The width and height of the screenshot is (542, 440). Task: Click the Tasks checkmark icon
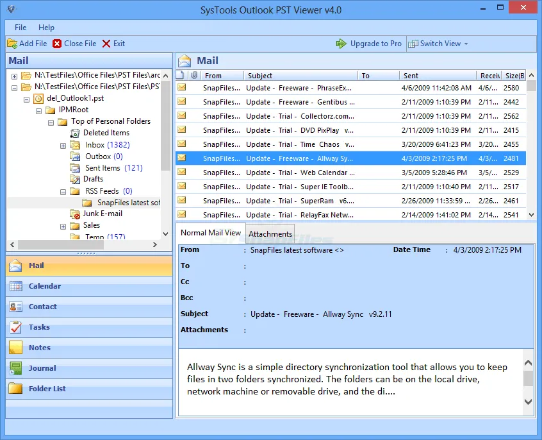(x=15, y=327)
